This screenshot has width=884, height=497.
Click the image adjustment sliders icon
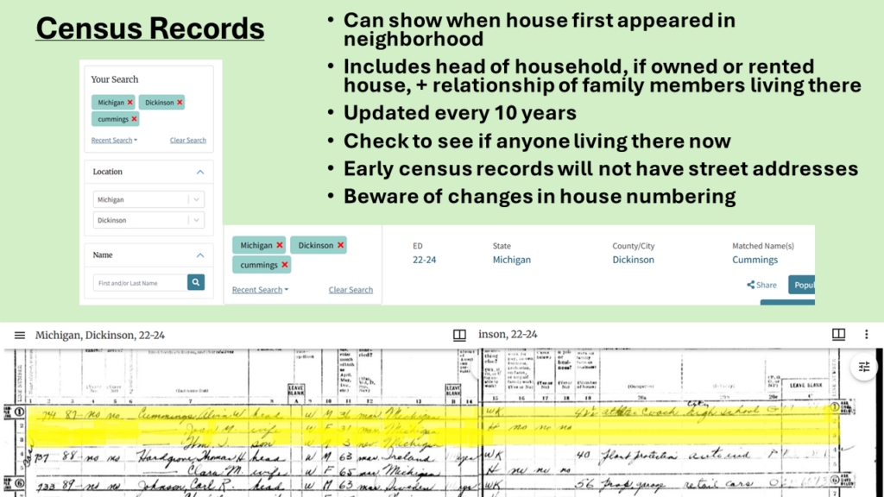click(x=863, y=368)
